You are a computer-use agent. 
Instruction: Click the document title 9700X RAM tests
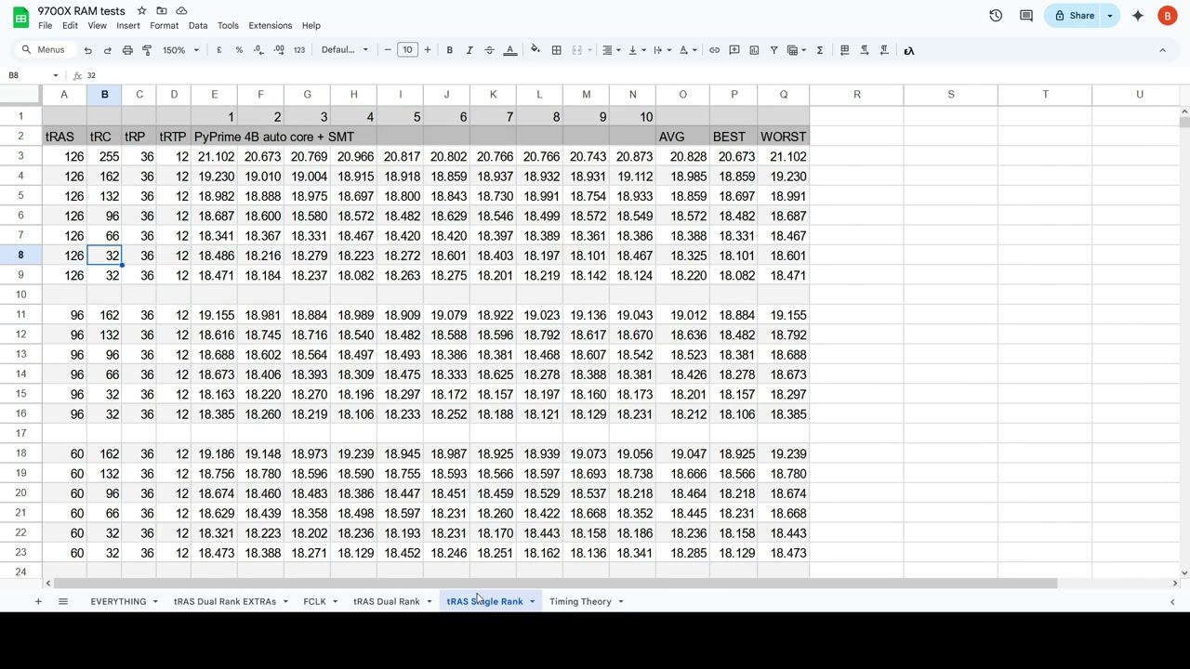[x=82, y=11]
